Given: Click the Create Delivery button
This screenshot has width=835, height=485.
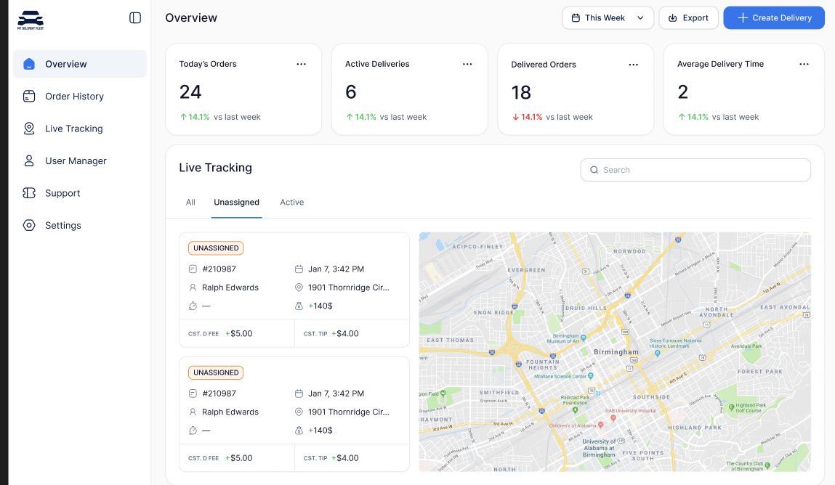Looking at the screenshot, I should click(773, 17).
